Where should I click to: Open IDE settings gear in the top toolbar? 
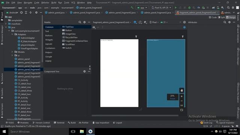[233, 7]
